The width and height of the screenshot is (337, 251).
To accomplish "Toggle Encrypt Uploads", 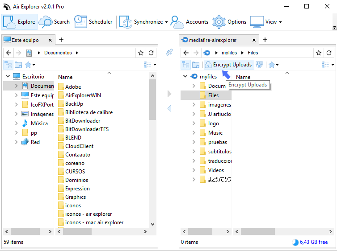I will [229, 65].
